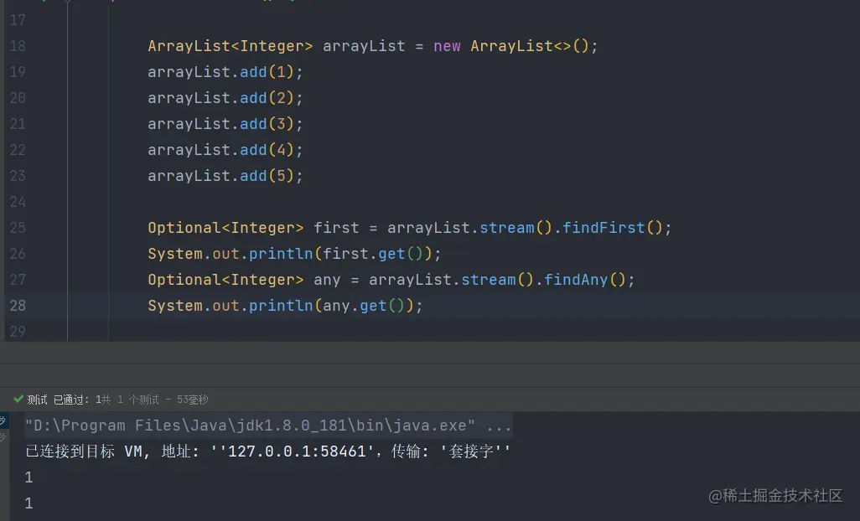Click the arrayList.add(1) statement

(x=225, y=72)
